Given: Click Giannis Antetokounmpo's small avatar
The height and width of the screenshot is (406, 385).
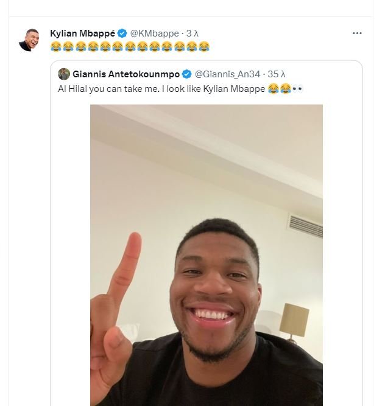Looking at the screenshot, I should 64,74.
